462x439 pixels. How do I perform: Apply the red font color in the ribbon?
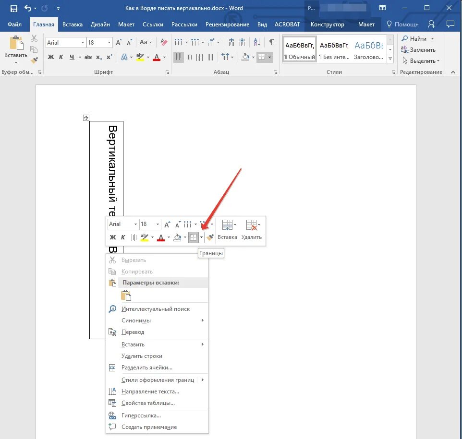click(x=157, y=57)
